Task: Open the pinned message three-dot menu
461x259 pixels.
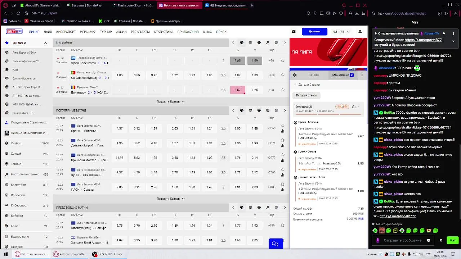Action: click(453, 33)
